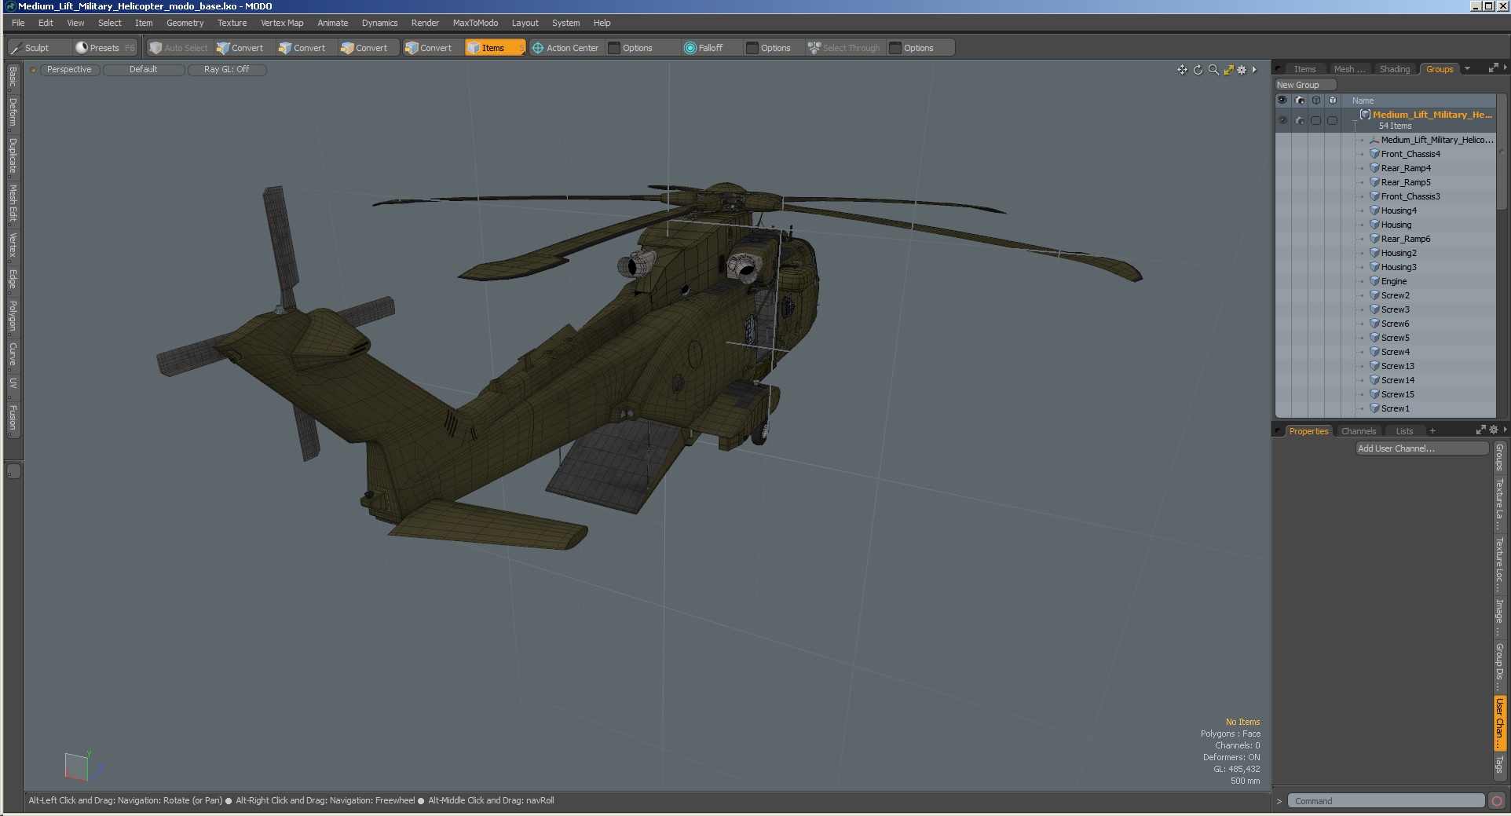Open the Perspective view dropdown
Screen dimensions: 1511x816
coord(69,70)
